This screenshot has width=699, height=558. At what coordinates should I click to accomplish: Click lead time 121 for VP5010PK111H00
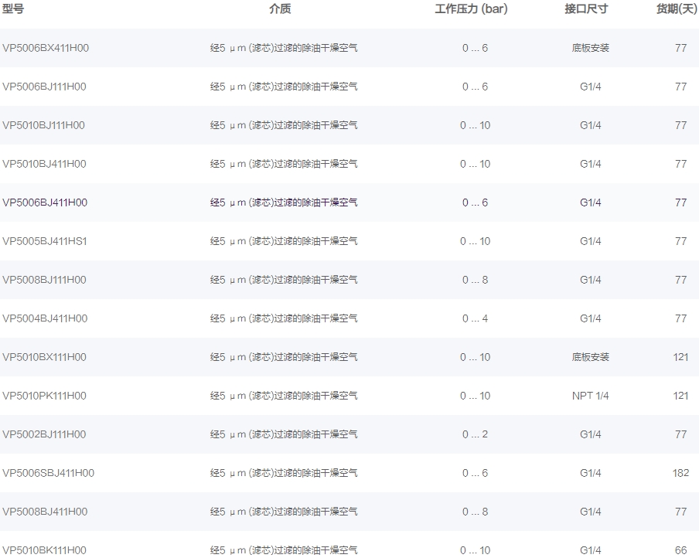point(680,396)
